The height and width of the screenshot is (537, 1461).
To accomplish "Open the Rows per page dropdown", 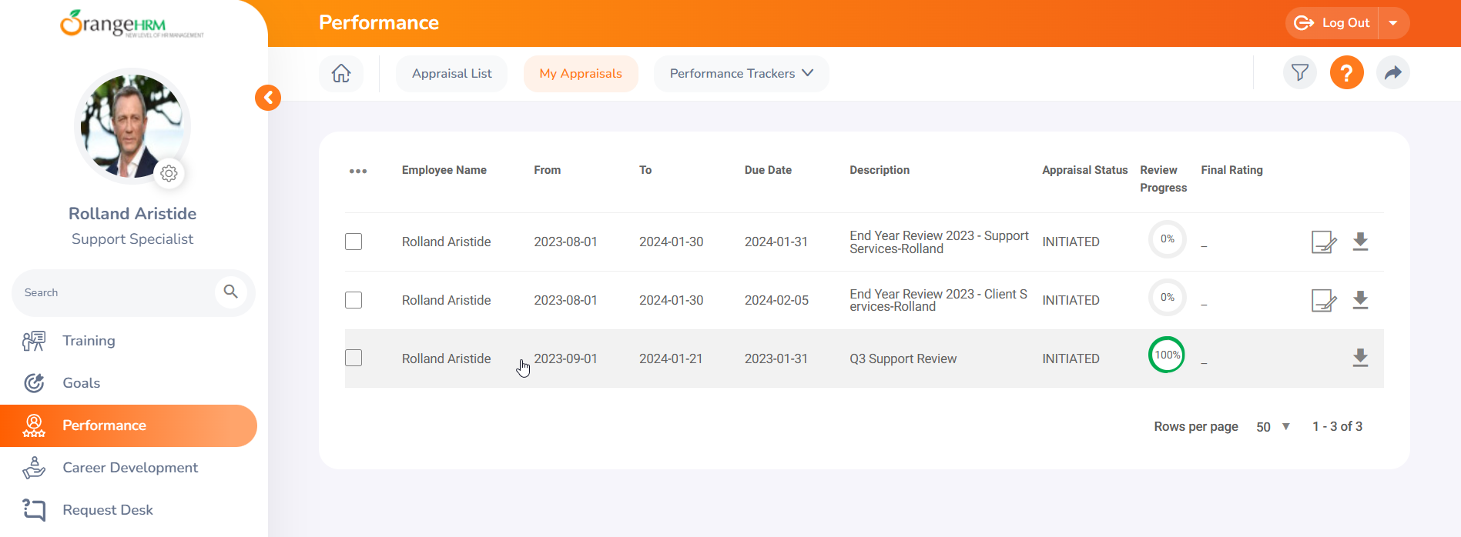I will 1273,427.
